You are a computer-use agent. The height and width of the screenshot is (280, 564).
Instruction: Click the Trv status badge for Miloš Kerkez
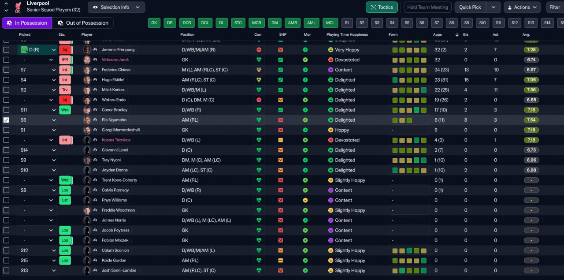65,90
